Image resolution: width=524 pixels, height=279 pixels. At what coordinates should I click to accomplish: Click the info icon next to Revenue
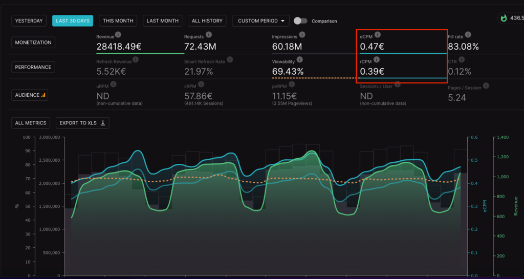point(118,35)
